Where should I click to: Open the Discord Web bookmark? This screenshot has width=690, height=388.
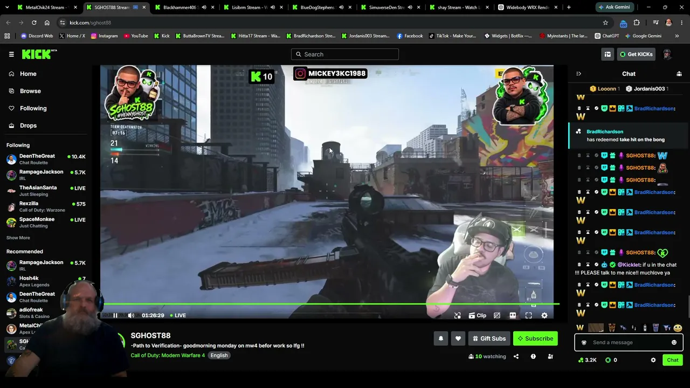click(37, 36)
